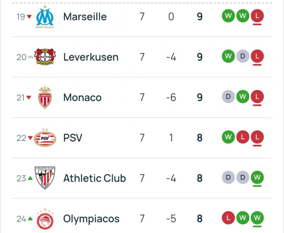This screenshot has height=233, width=284.
Task: Open the Athletic Club team page
Action: click(x=94, y=178)
